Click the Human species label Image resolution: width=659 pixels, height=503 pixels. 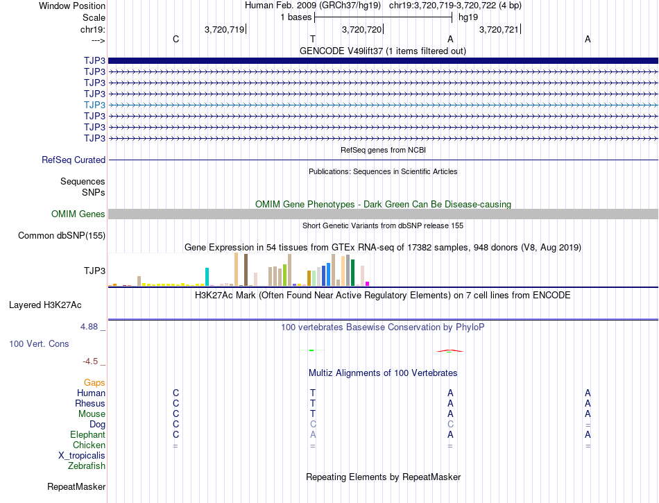pyautogui.click(x=91, y=393)
